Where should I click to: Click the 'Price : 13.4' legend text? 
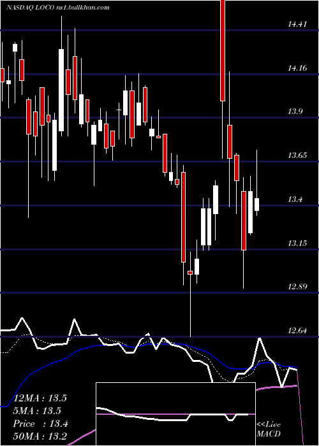click(40, 424)
